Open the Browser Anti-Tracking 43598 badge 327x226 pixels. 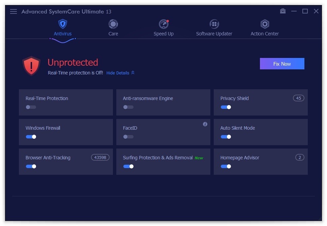tap(100, 158)
